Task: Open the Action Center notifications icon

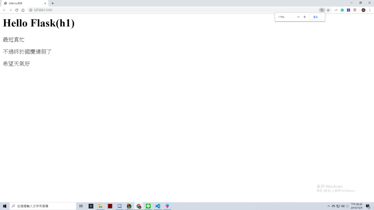Action: [x=368, y=206]
